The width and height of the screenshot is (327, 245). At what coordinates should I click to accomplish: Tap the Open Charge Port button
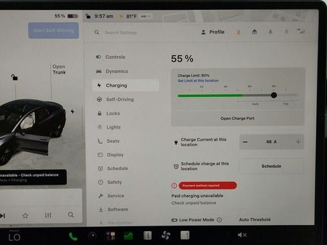pyautogui.click(x=237, y=118)
